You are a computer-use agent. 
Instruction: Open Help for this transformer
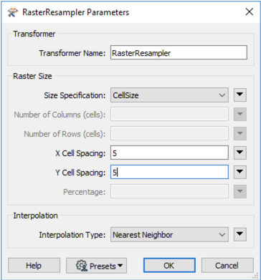pyautogui.click(x=34, y=266)
